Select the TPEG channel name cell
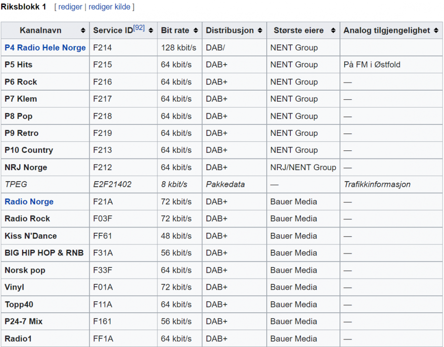This screenshot has width=444, height=347. click(16, 185)
